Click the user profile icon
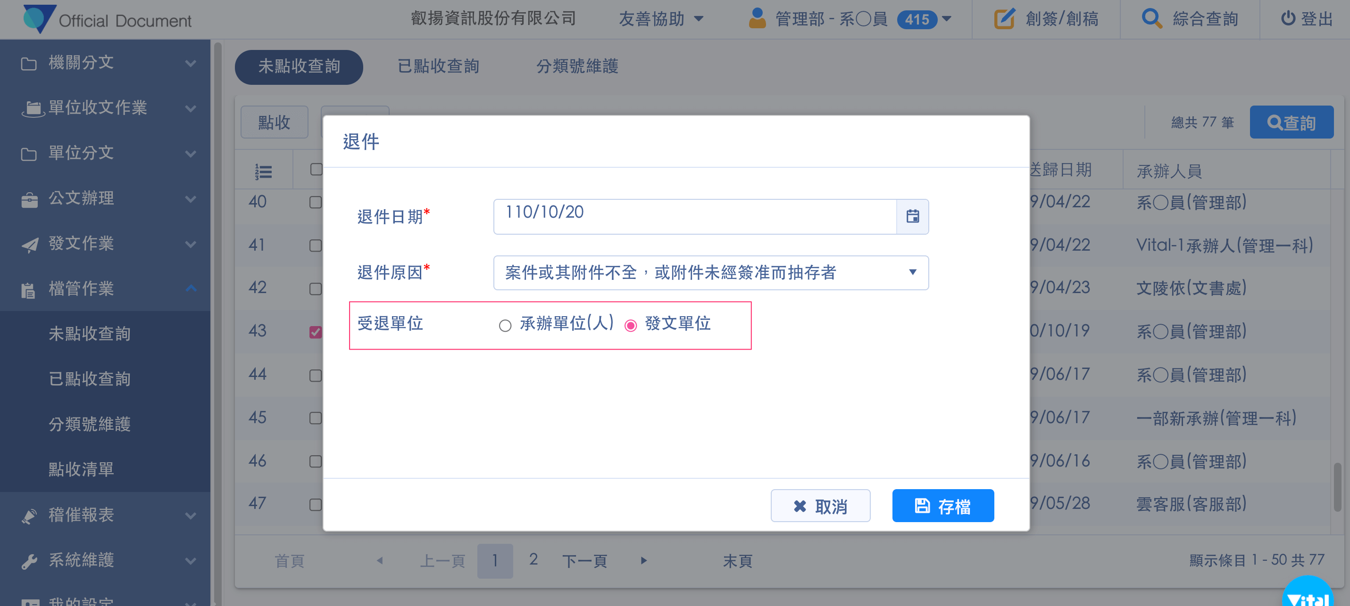1350x606 pixels. click(x=757, y=19)
